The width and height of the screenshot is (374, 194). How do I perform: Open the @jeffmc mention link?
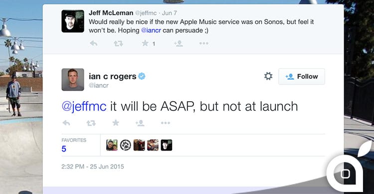84,106
